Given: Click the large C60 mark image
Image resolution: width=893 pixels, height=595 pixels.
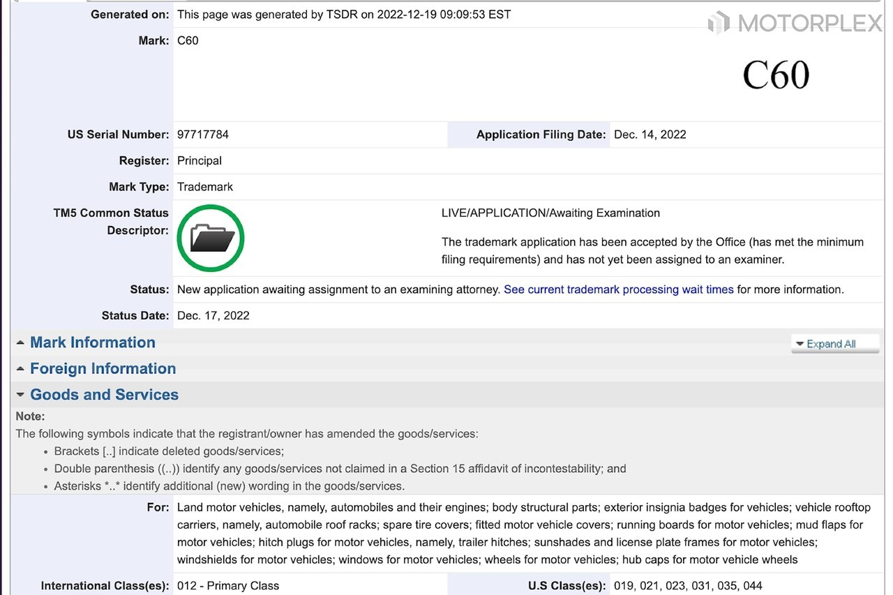Looking at the screenshot, I should 775,75.
